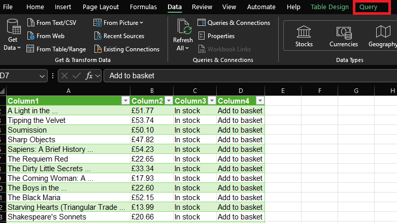Viewport: 397px width, 223px height.
Task: Cancel formula bar entry (X)
Action: click(x=64, y=76)
